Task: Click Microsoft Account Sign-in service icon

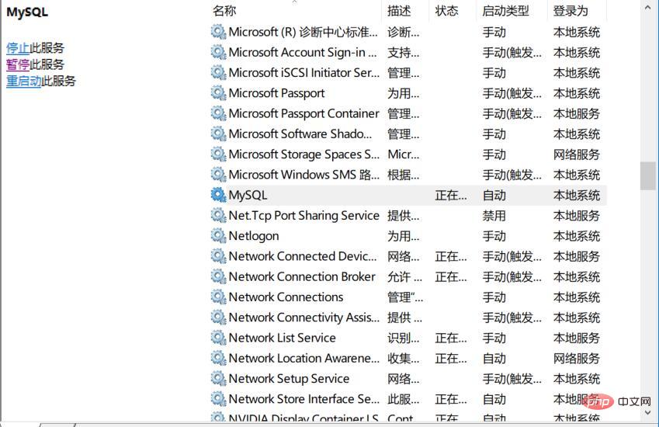Action: (x=219, y=52)
